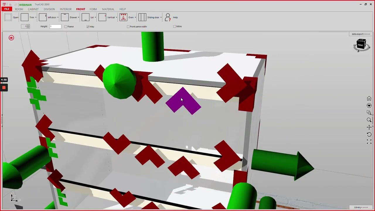Screen dimensions: 375x211
Task: Go to home view icon
Action: click(369, 98)
